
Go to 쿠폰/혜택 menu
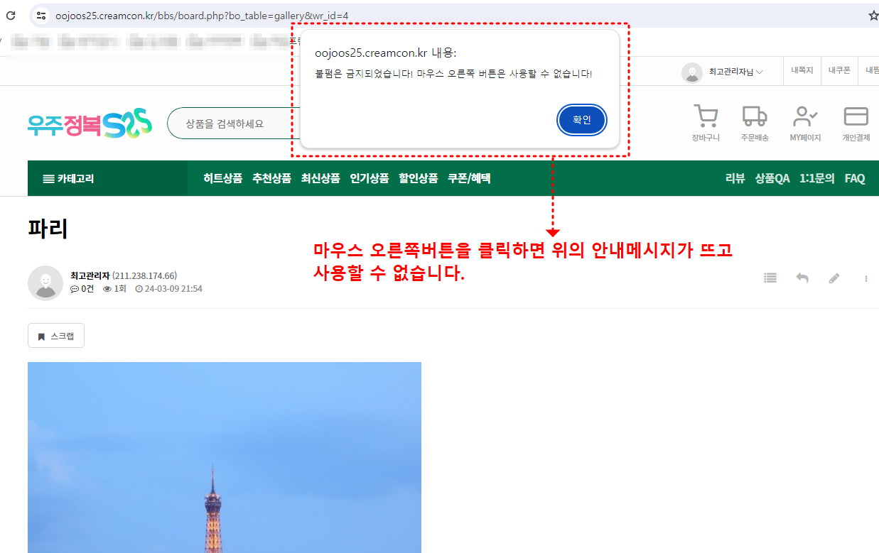tap(469, 178)
